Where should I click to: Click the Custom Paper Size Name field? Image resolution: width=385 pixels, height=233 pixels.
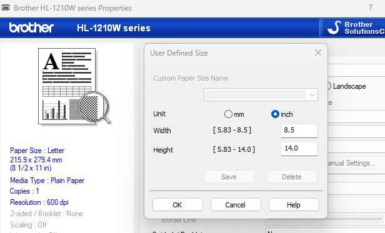pos(261,95)
